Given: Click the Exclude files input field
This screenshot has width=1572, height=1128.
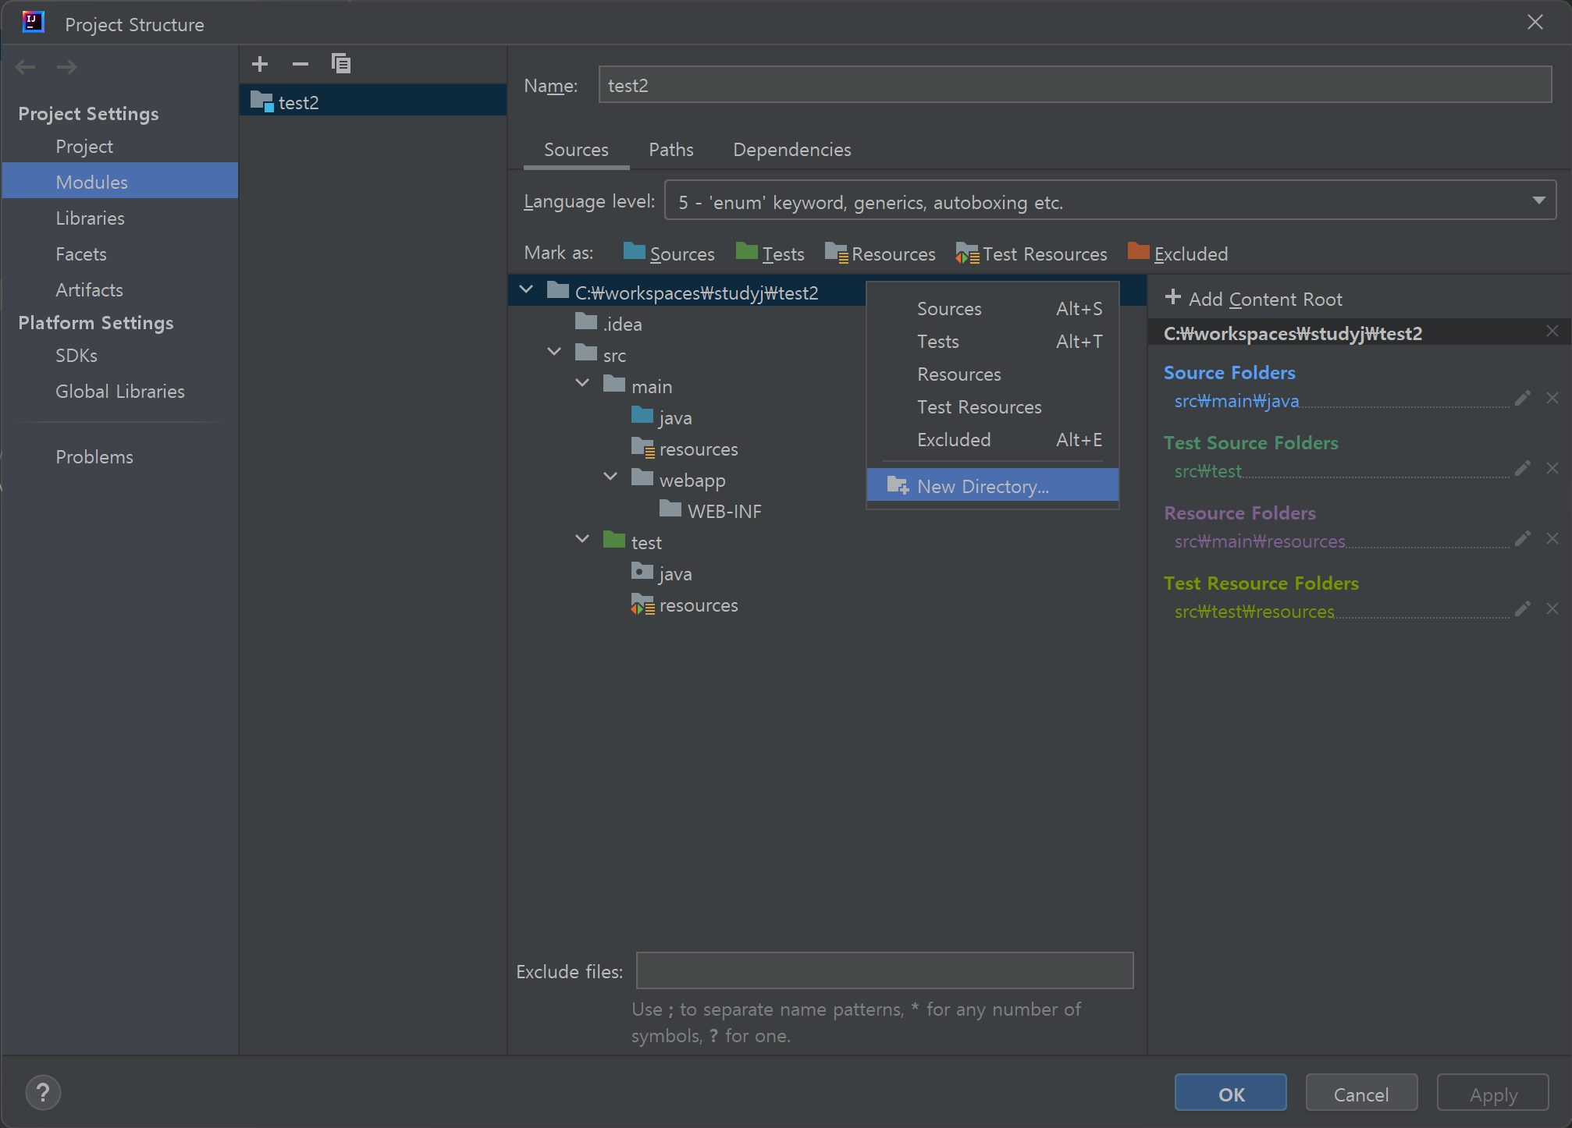Looking at the screenshot, I should point(884,970).
